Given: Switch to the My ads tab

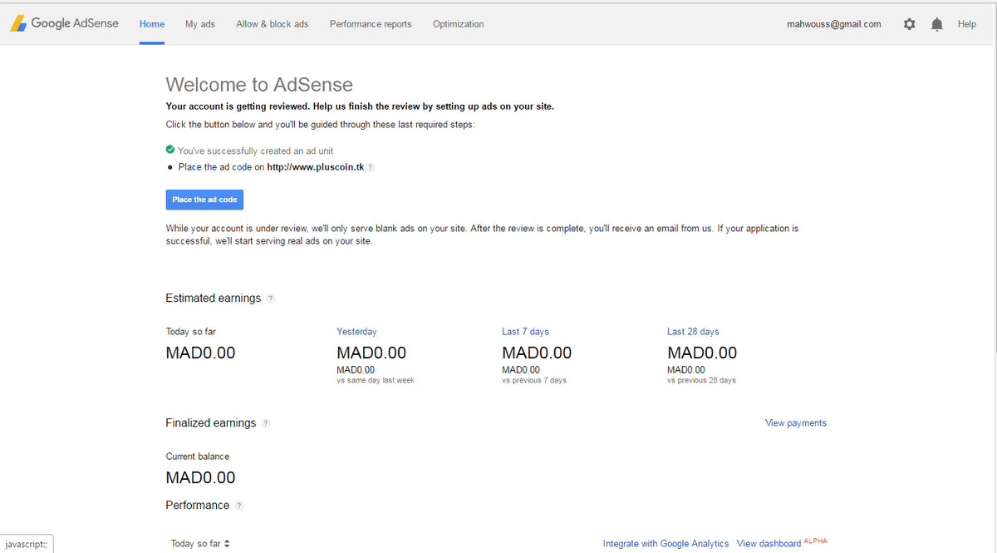Looking at the screenshot, I should [x=199, y=24].
